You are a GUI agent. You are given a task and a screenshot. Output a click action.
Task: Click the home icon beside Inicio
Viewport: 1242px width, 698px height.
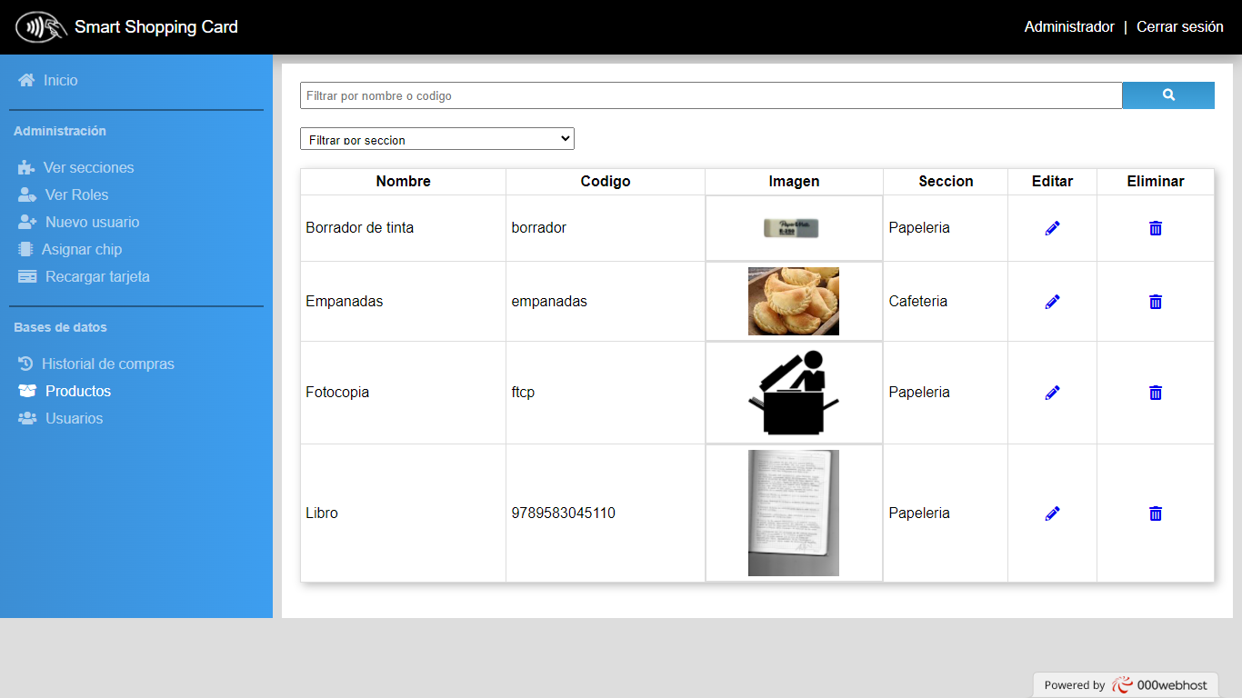(x=26, y=81)
